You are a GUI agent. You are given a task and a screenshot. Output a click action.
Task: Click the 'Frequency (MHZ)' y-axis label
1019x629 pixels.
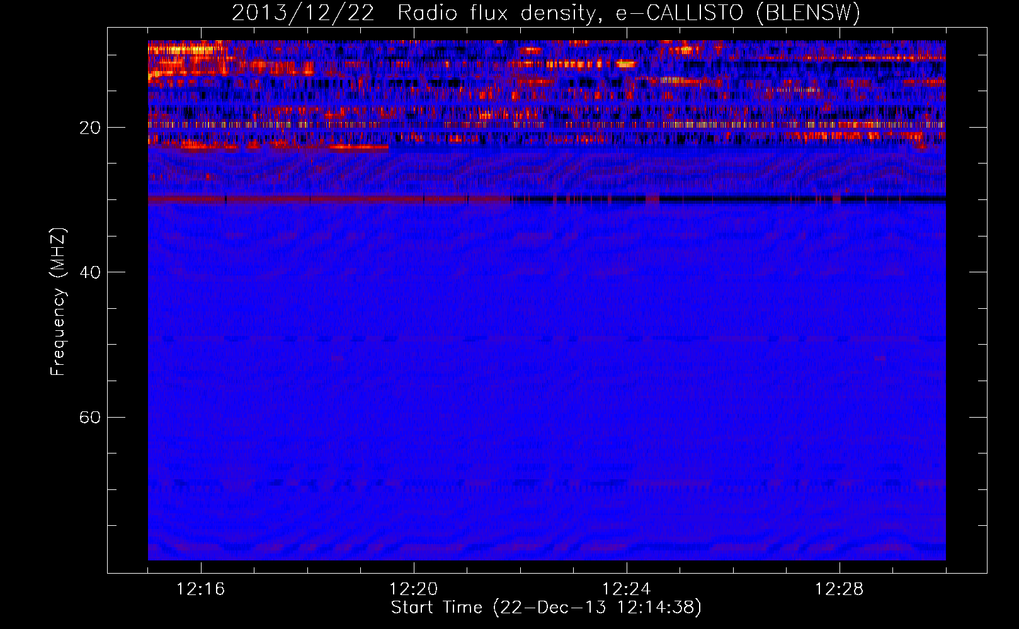[58, 302]
